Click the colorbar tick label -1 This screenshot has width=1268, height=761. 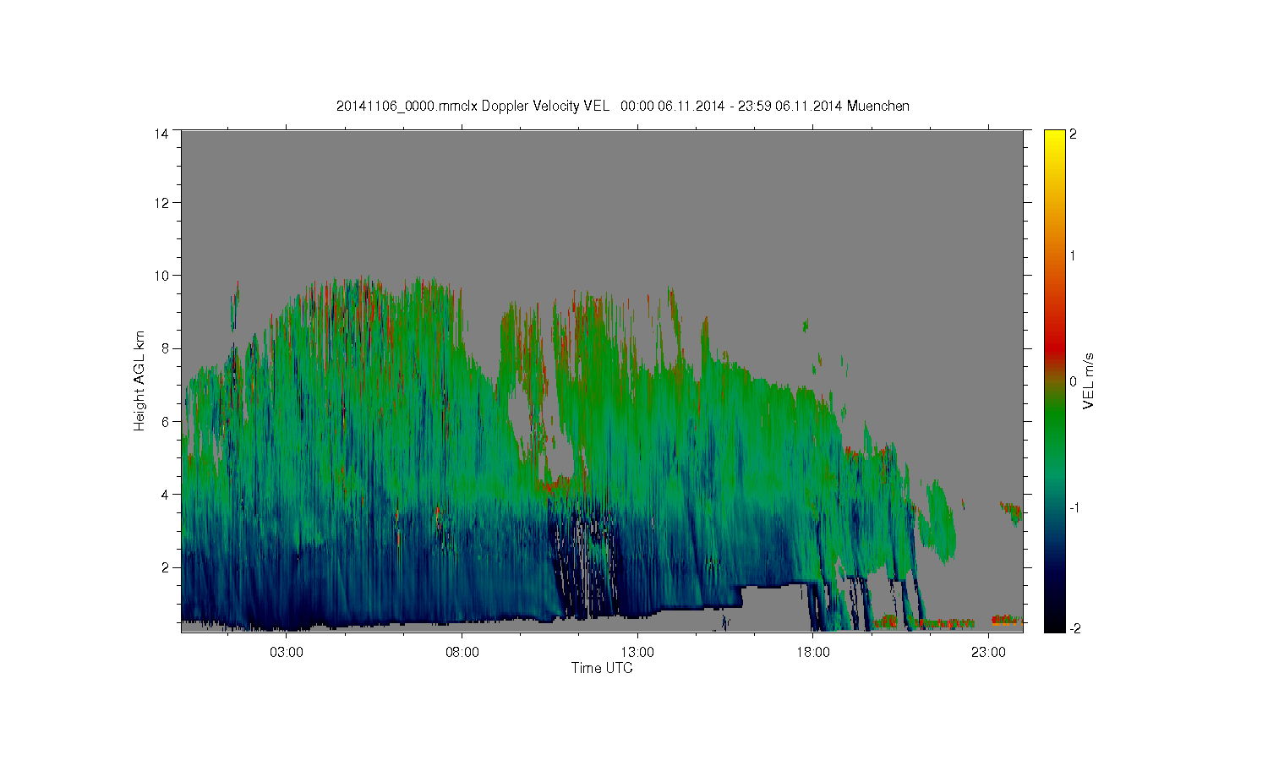tap(1074, 507)
